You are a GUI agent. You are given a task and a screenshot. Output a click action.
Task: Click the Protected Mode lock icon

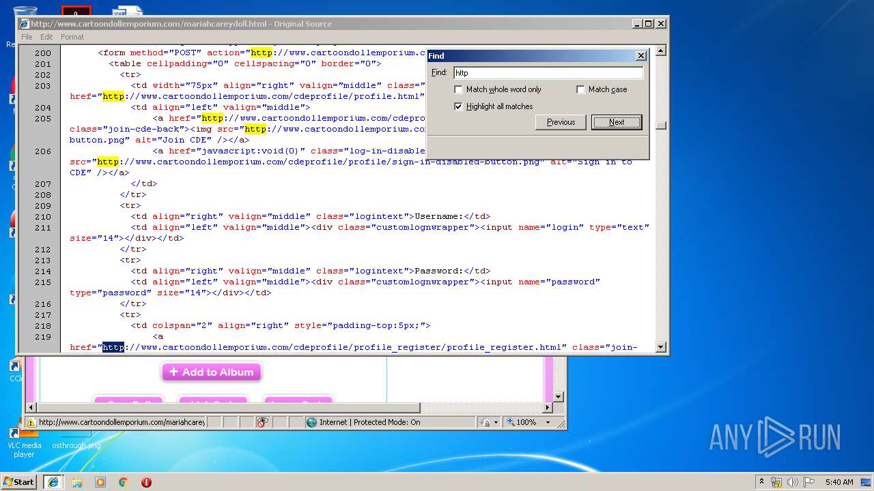pyautogui.click(x=484, y=422)
